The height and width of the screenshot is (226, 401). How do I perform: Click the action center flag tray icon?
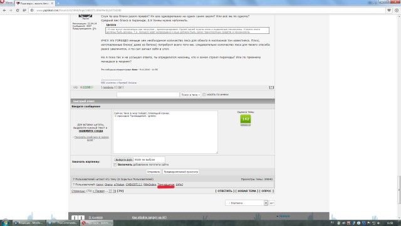(x=369, y=223)
